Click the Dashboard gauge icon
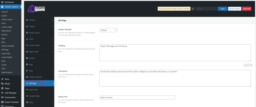256x107 pixels. click(2, 2)
